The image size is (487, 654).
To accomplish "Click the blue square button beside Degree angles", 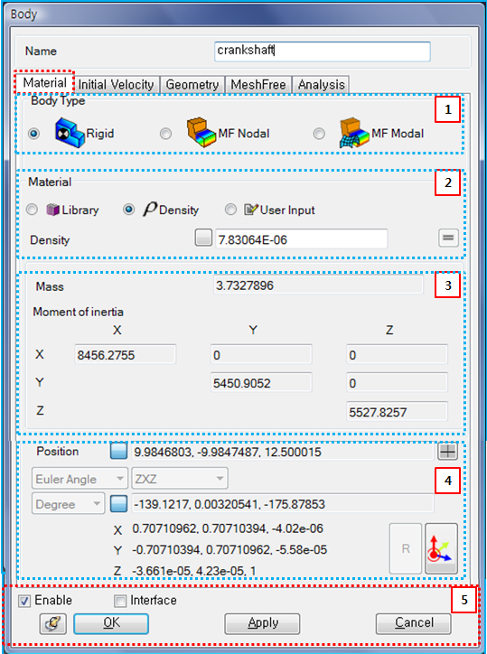I will point(118,505).
